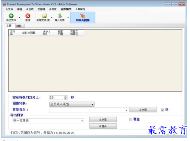
Task: Click the Convert to Image (转换为图像) button
Action: (83, 18)
